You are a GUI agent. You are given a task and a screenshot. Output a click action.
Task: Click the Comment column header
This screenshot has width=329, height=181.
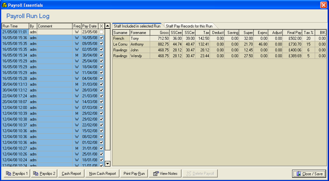[x=55, y=26]
